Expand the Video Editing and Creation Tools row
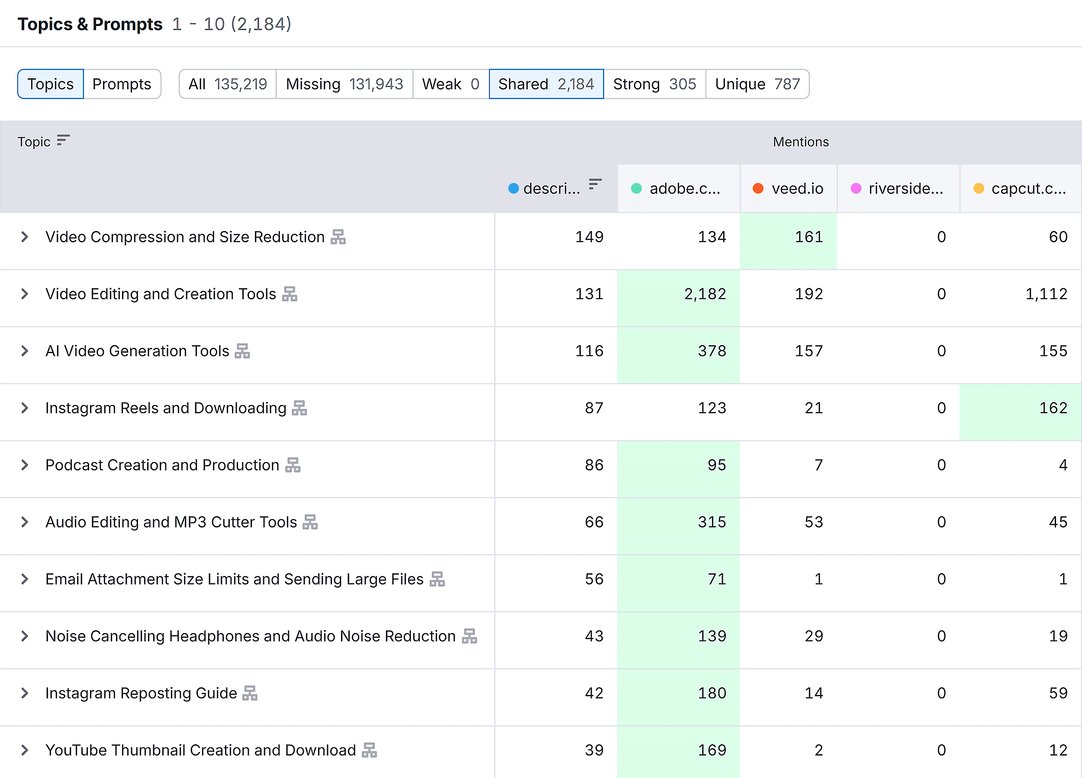The image size is (1082, 778). 24,294
